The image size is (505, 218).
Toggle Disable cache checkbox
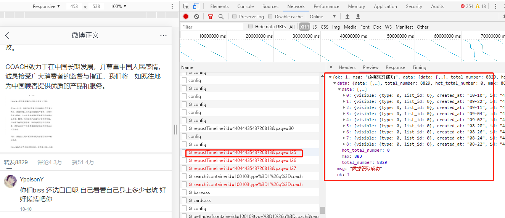coord(270,16)
